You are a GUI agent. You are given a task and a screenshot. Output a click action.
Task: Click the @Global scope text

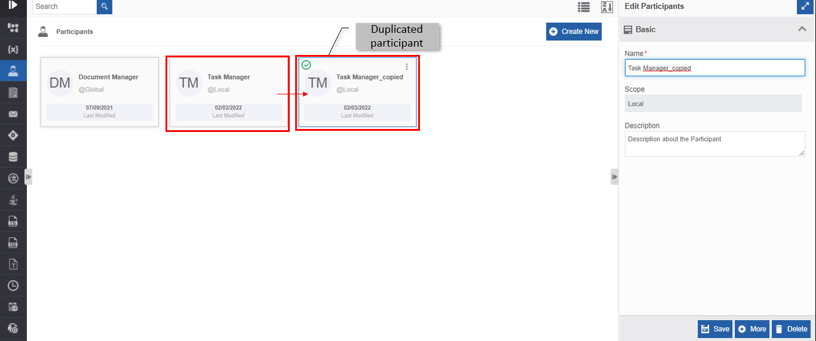(91, 90)
